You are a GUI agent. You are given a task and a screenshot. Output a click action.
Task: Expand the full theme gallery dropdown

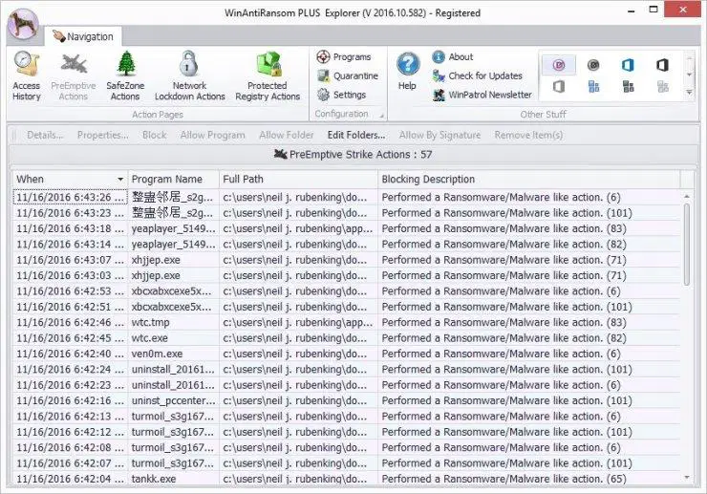point(689,93)
